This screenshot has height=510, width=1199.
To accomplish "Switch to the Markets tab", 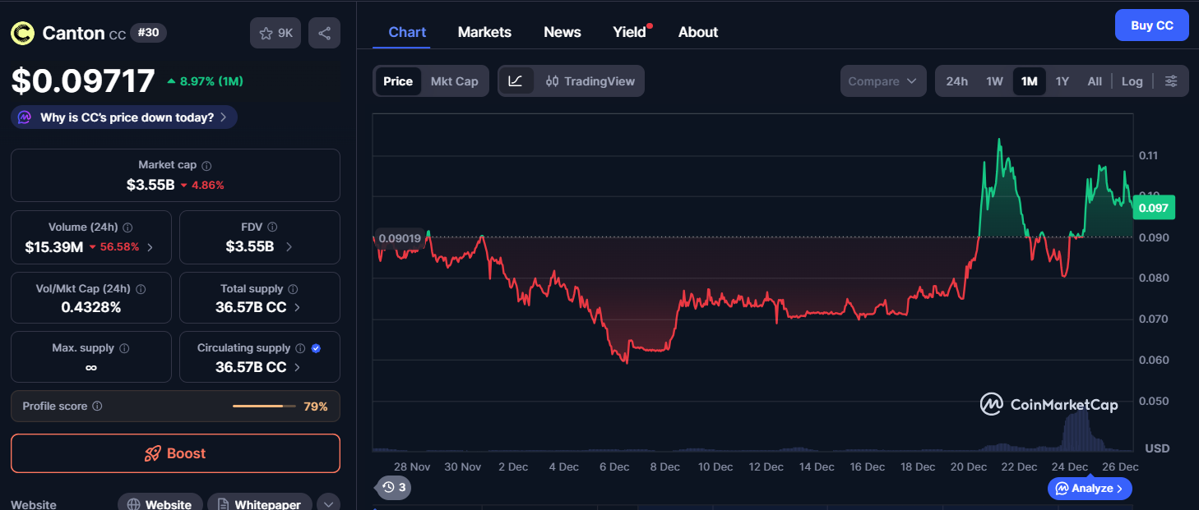I will point(484,32).
